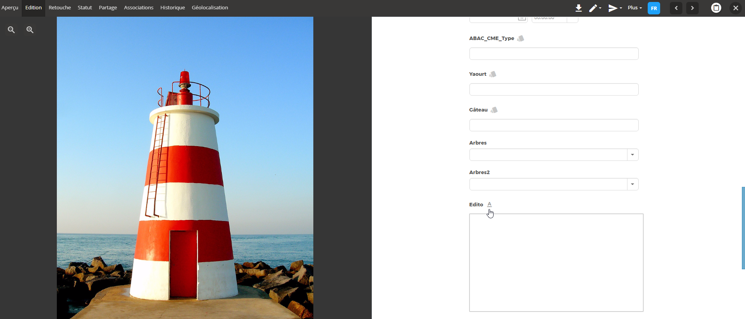This screenshot has height=319, width=745.
Task: Click the thesaurus icon beside Gâteau
Action: point(494,110)
